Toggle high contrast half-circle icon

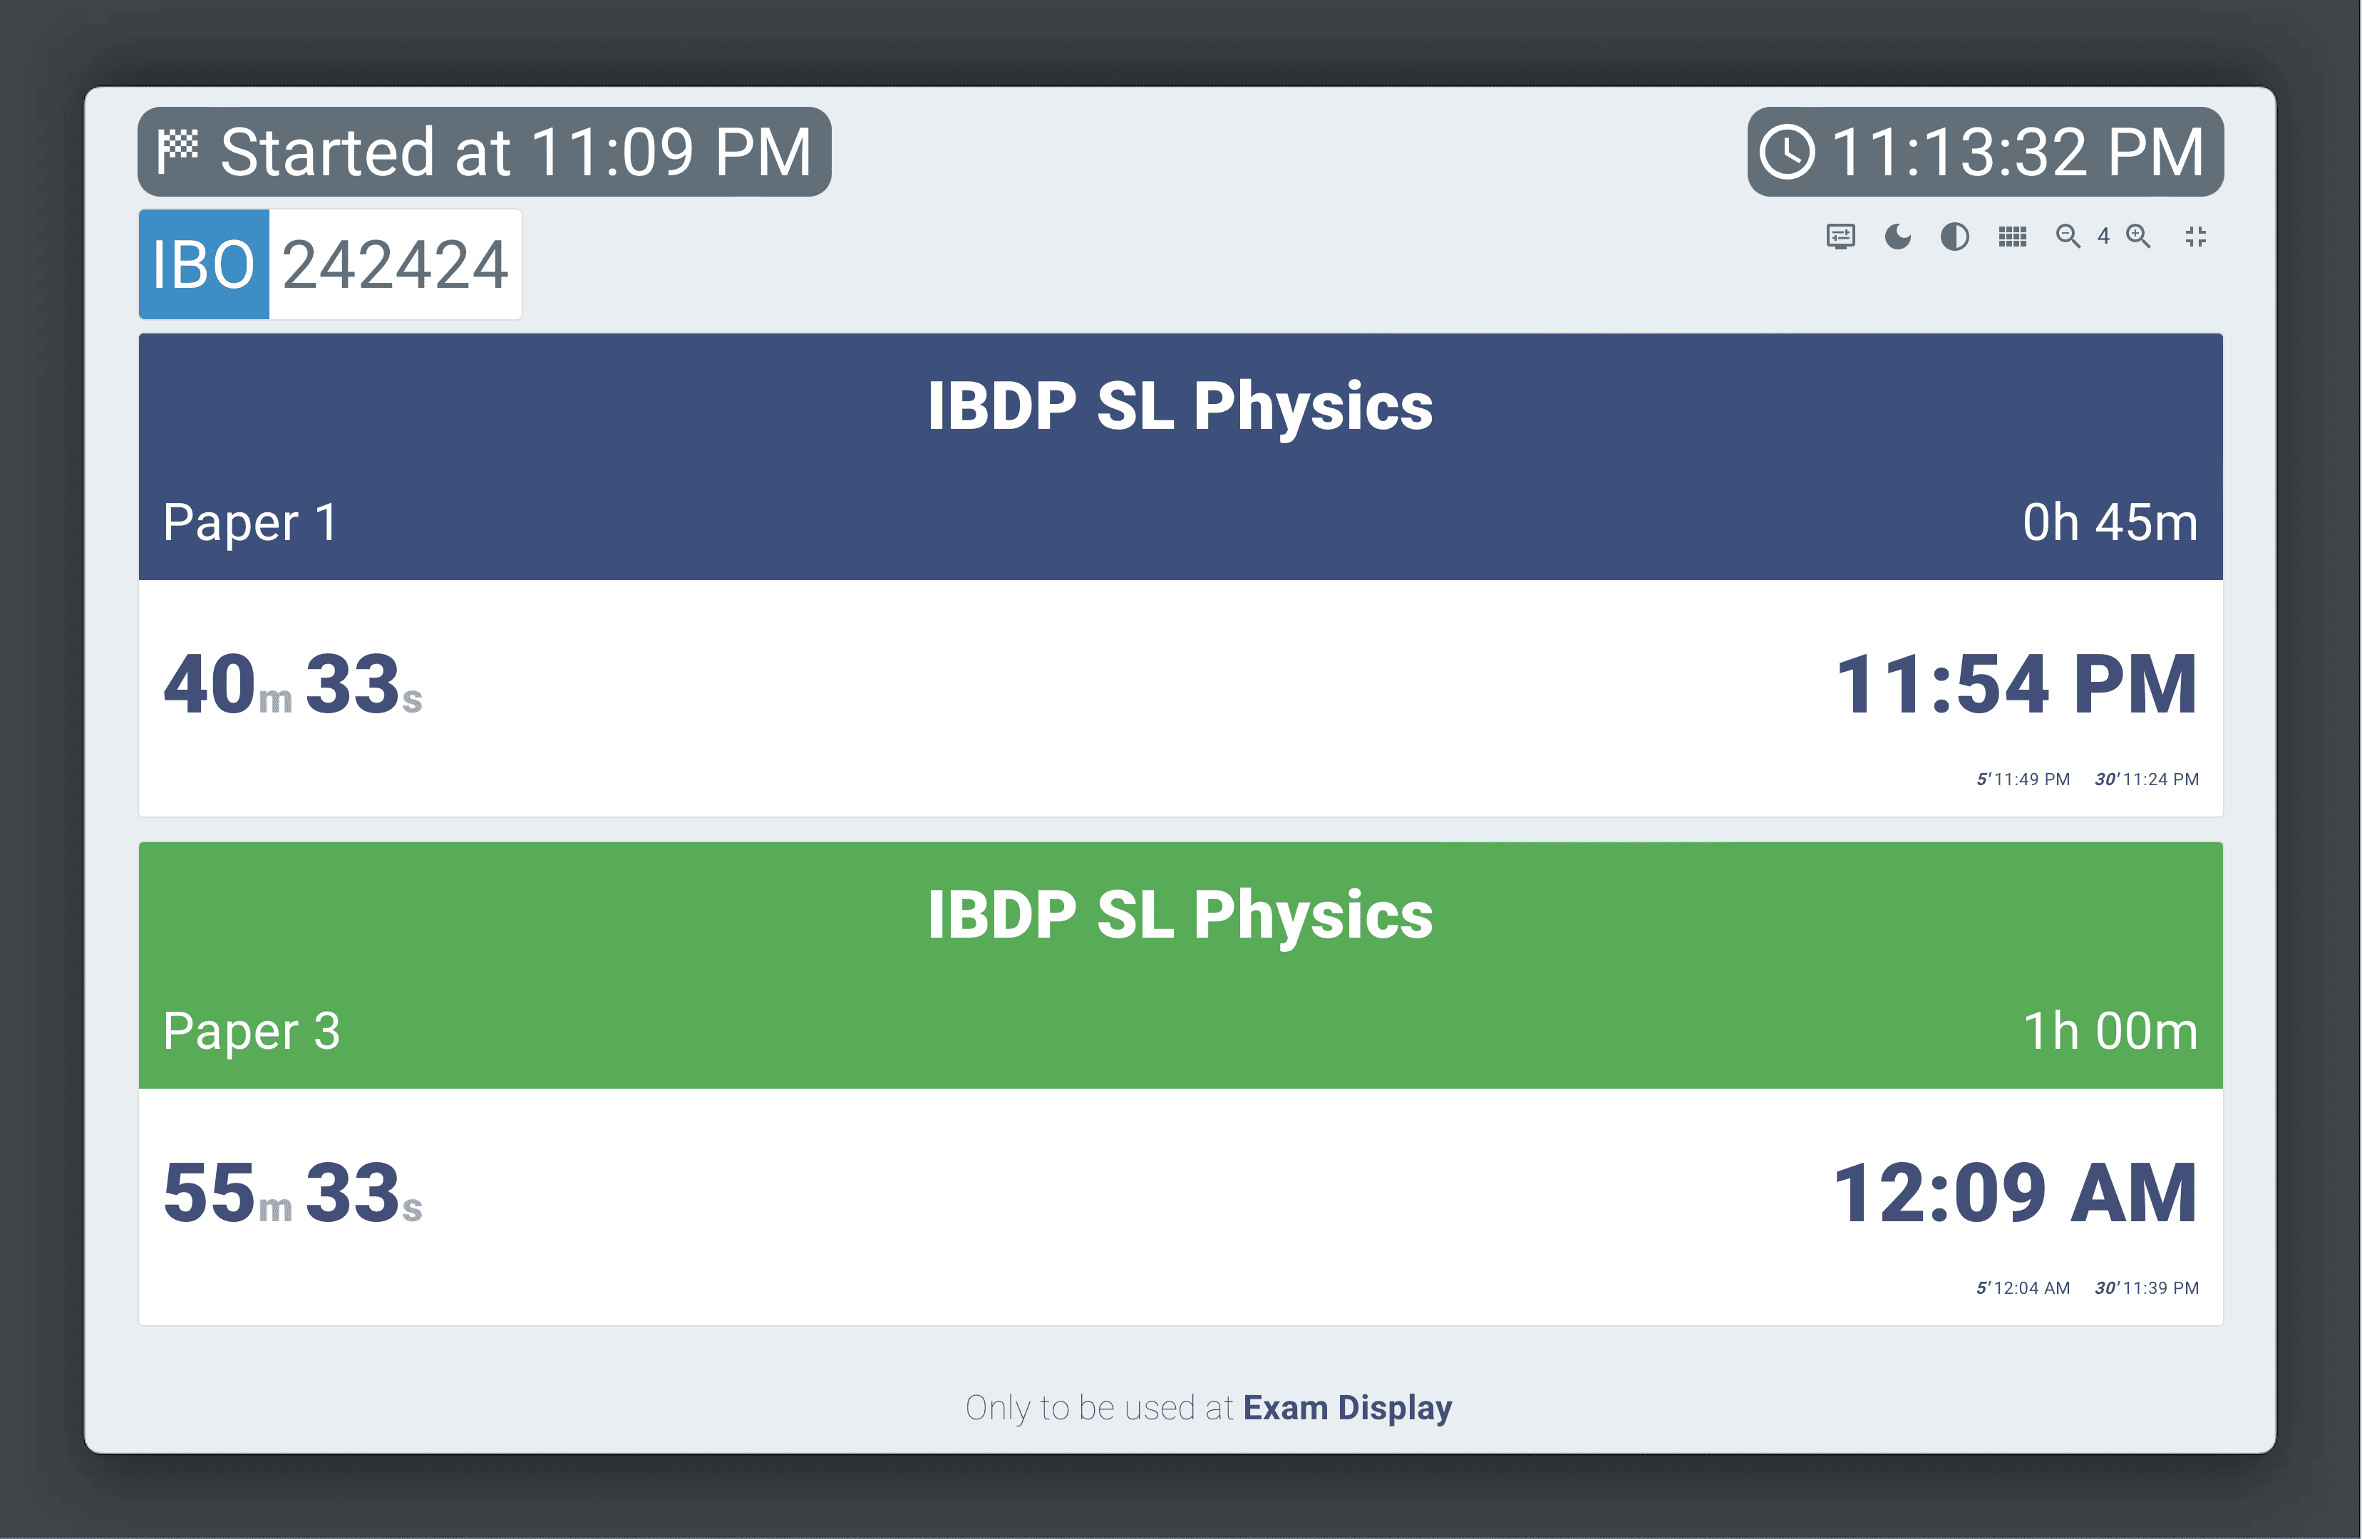(x=1954, y=236)
